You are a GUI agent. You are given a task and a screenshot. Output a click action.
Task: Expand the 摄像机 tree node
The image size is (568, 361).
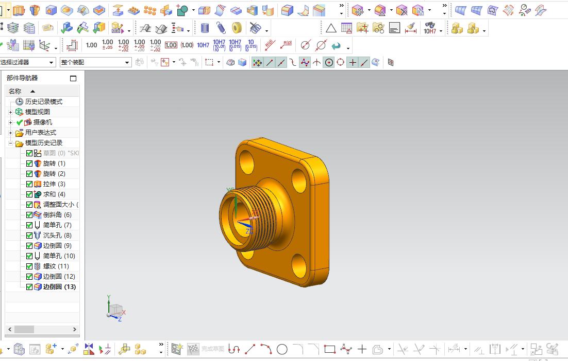click(x=10, y=122)
